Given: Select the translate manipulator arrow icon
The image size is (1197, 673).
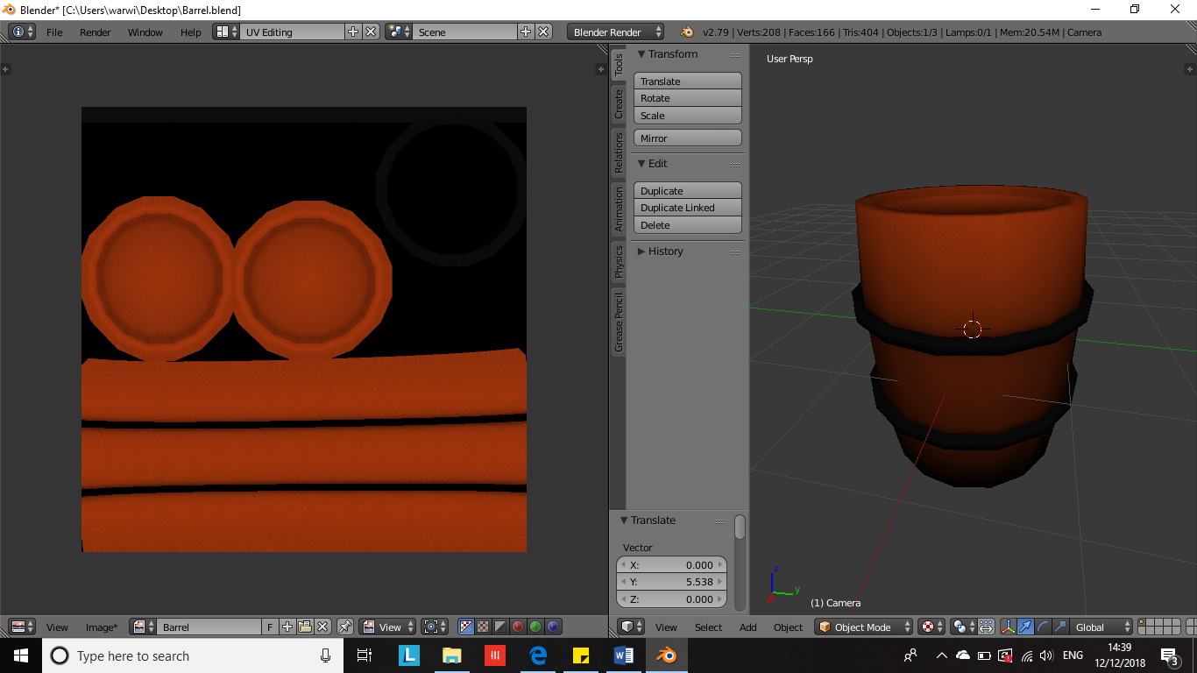Looking at the screenshot, I should [x=1025, y=627].
